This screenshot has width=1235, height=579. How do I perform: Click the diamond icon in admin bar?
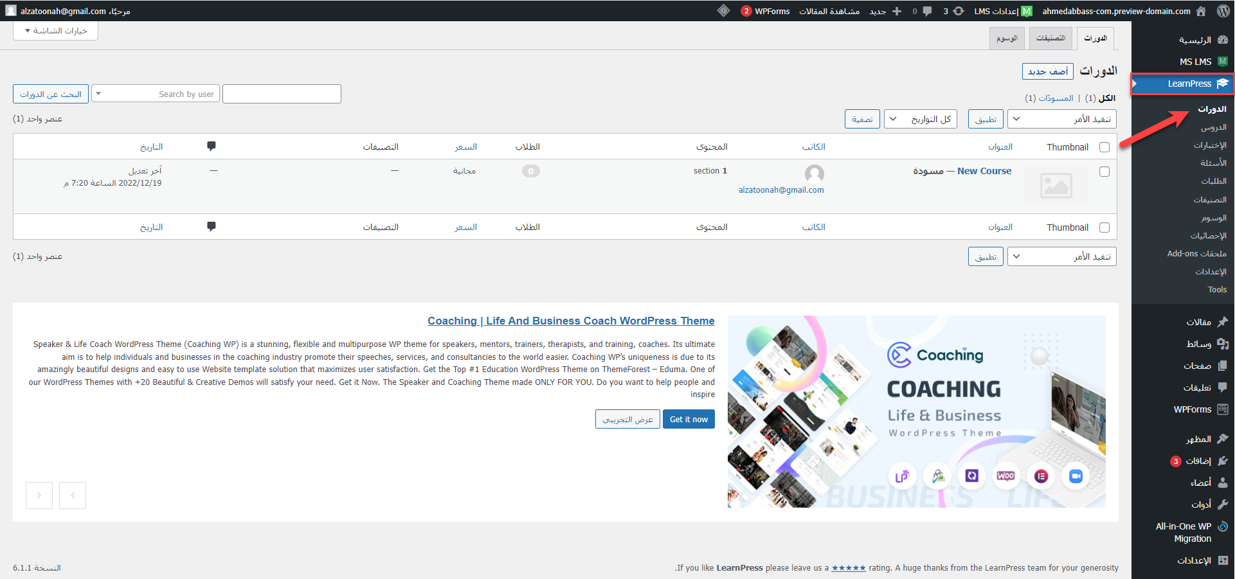[x=723, y=11]
